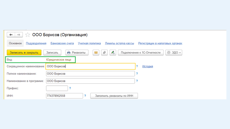Focus the ИНН field with 774378952558
This screenshot has width=230, height=129.
(x=64, y=96)
